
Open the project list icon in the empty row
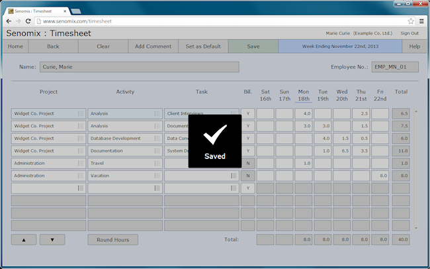tap(80, 188)
